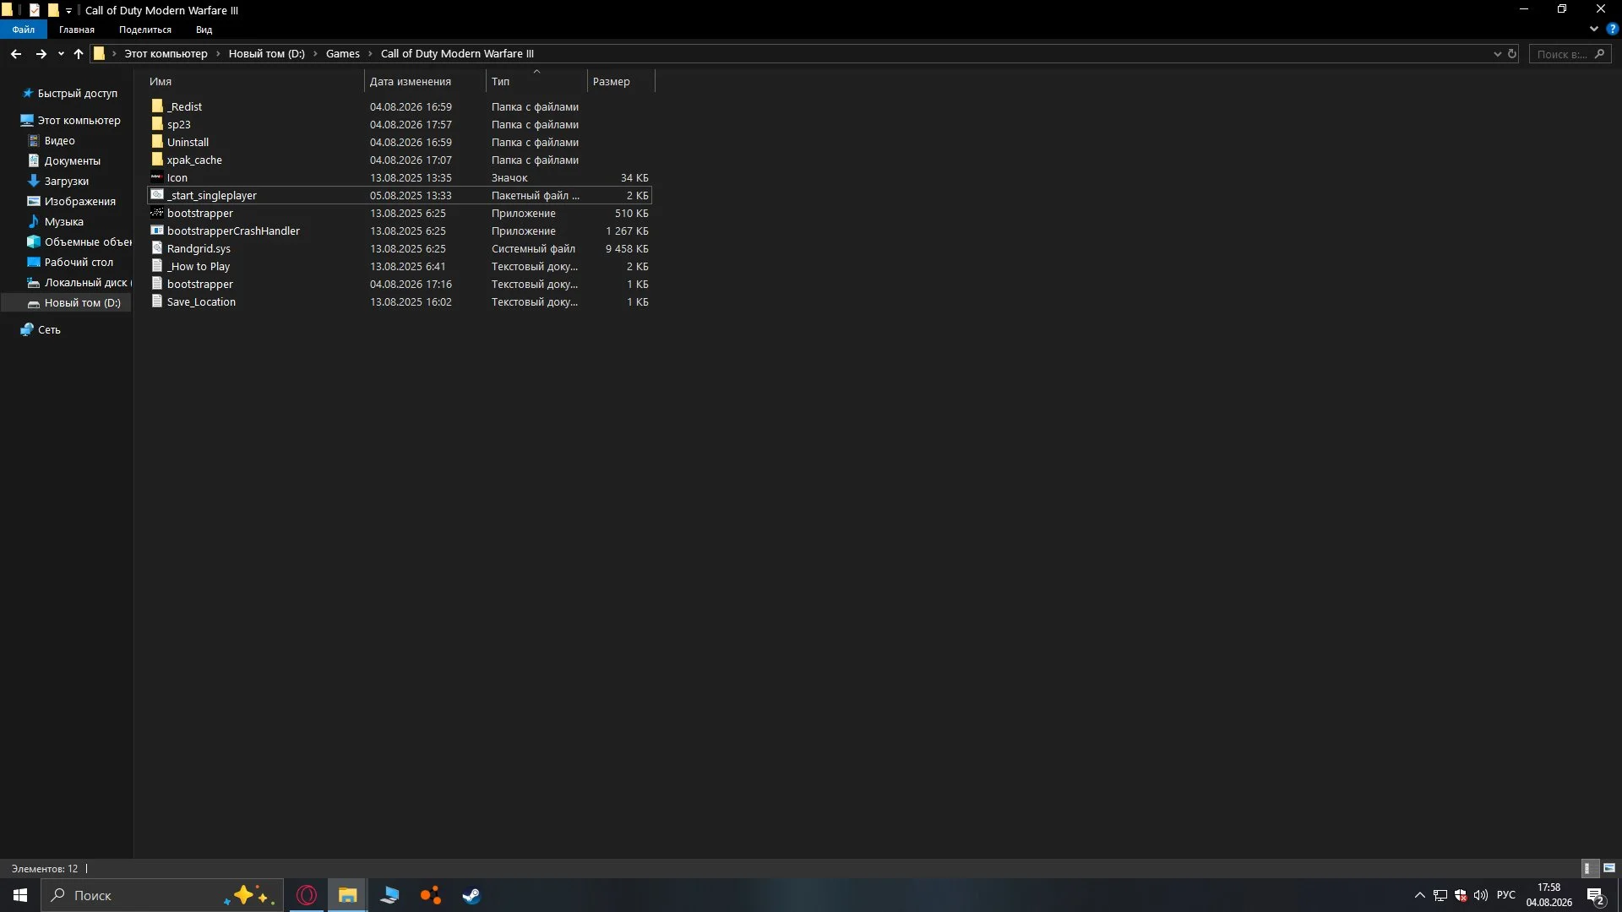
Task: Expand breadcrumb chevron after Этот компьютер
Action: [218, 53]
